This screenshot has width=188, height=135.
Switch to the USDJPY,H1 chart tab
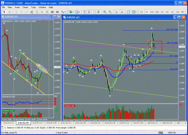point(124,123)
